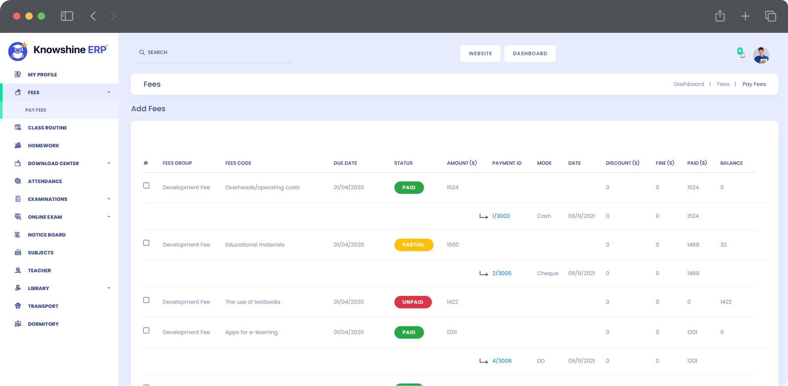Select the Educational materials row checkbox

[x=146, y=243]
